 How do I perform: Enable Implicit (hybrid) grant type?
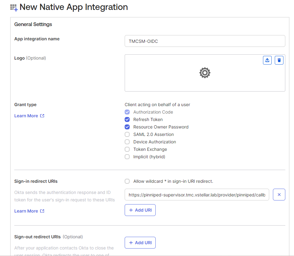[127, 157]
